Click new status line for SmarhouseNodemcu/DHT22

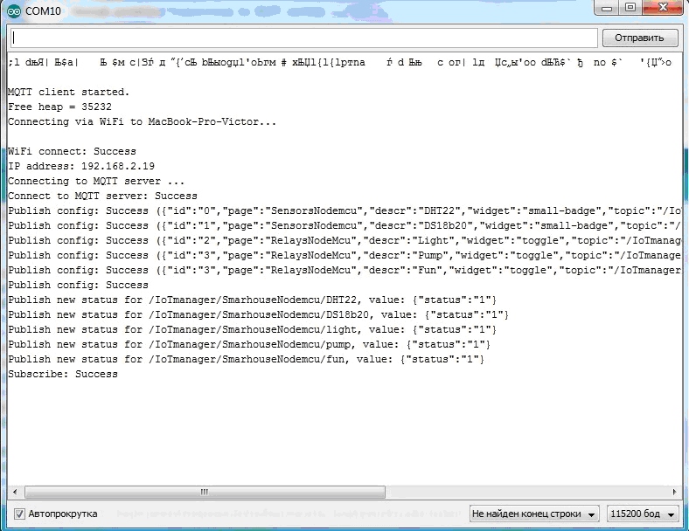[x=252, y=300]
